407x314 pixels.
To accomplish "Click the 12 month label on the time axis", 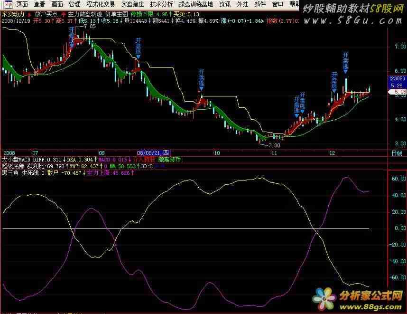I will (x=332, y=153).
